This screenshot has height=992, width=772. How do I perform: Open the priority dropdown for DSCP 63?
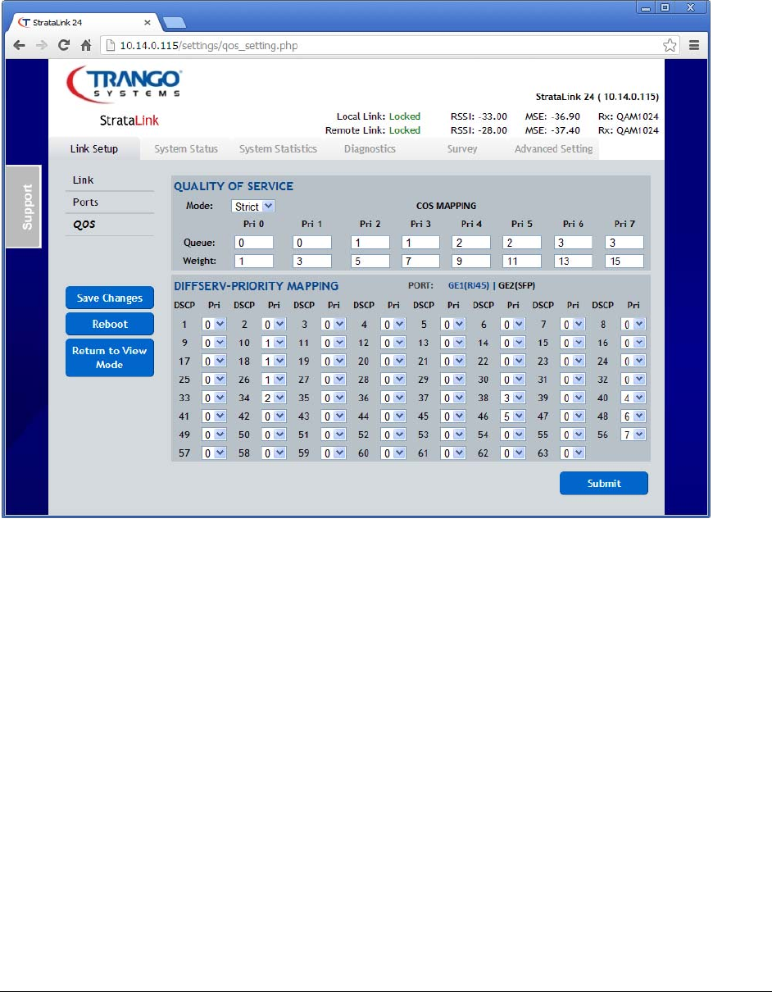(573, 453)
